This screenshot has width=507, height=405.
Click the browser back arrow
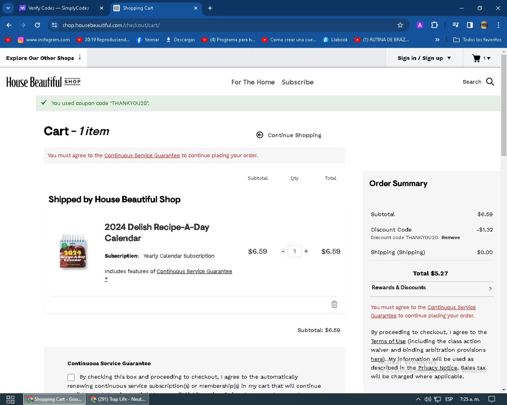(x=9, y=25)
